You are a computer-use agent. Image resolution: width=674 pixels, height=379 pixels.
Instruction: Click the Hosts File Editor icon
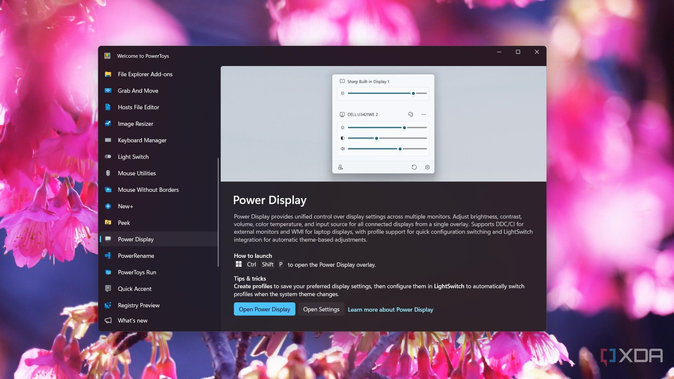click(x=108, y=107)
